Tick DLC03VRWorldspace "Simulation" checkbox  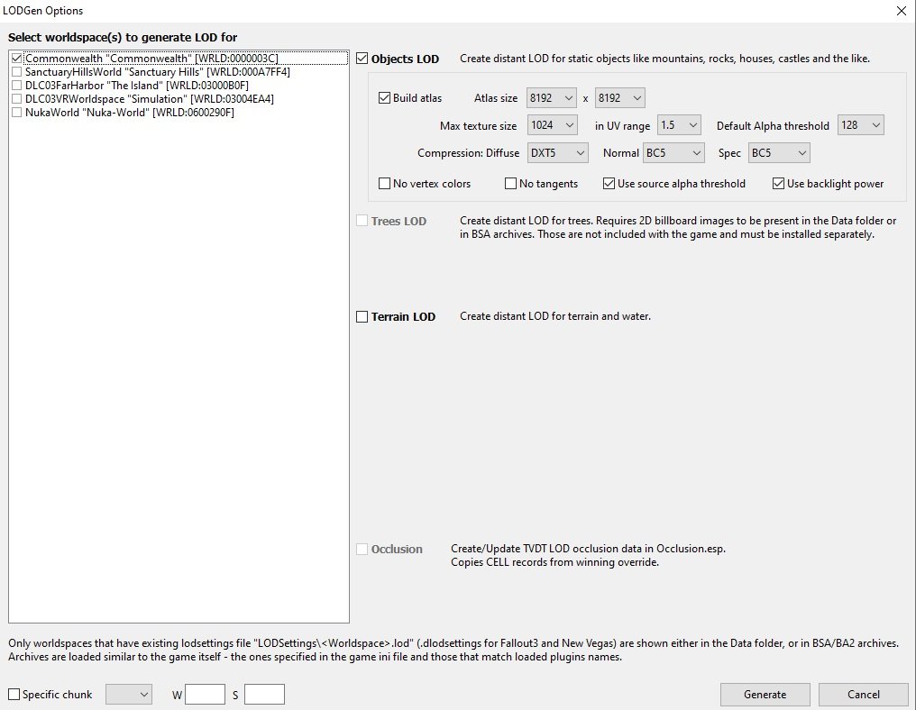point(16,99)
